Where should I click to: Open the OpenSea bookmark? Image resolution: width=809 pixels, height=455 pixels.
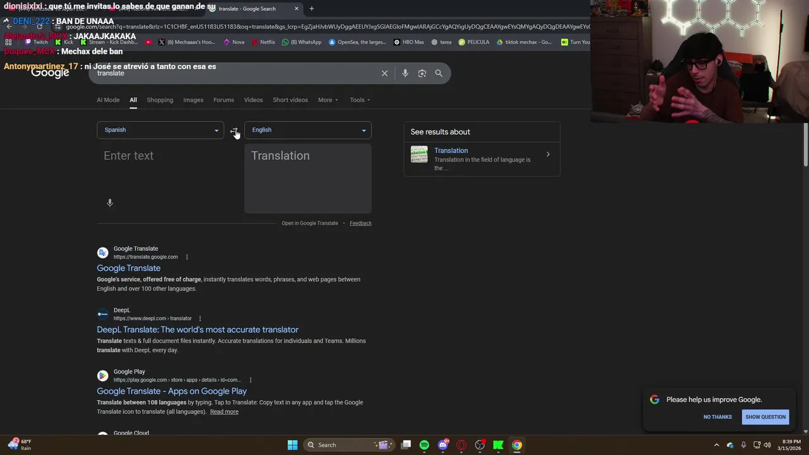(x=357, y=42)
